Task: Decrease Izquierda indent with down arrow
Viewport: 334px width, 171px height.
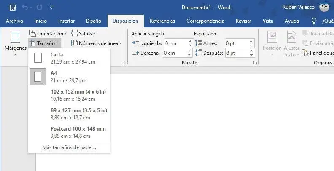Action: coord(191,45)
